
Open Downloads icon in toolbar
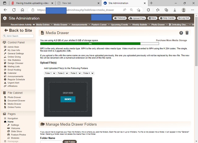tap(175, 10)
